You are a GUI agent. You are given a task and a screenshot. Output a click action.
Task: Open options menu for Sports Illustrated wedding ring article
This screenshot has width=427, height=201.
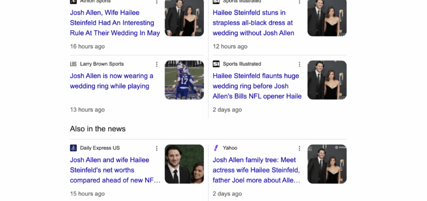[299, 64]
